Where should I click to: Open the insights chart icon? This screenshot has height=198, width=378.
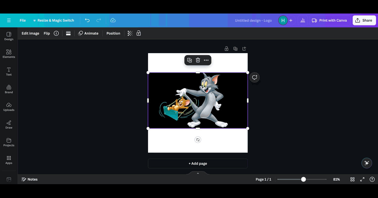(x=303, y=20)
